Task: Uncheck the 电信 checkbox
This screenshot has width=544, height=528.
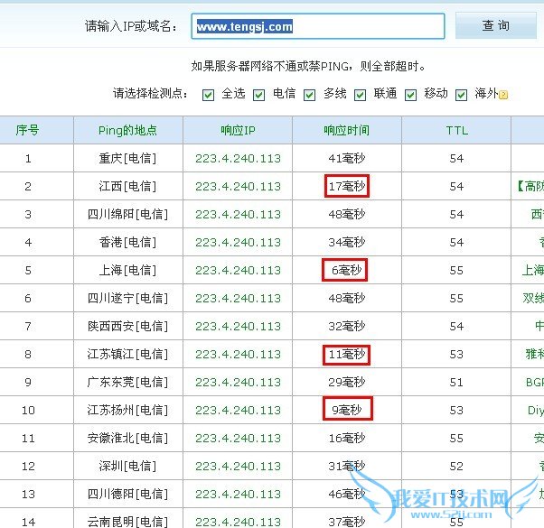Action: click(x=258, y=95)
